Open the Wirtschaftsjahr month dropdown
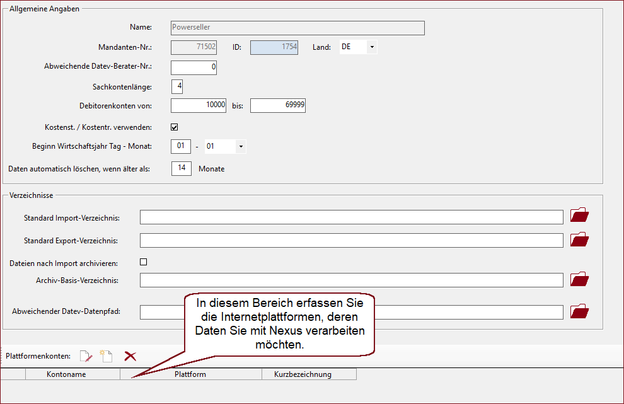 coord(240,146)
